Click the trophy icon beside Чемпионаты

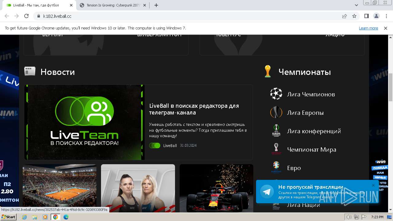[267, 71]
